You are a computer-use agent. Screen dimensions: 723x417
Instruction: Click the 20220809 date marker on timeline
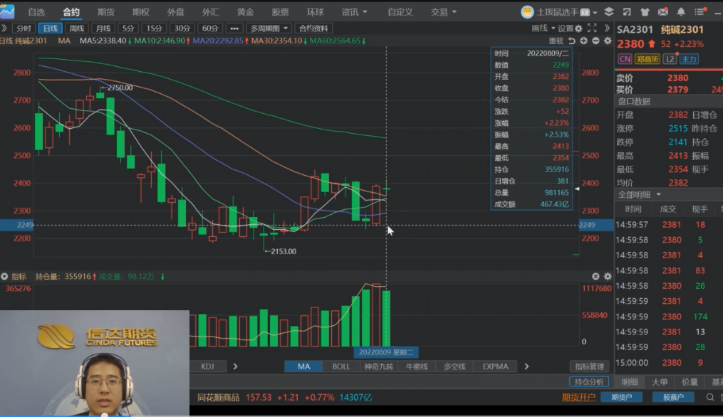point(386,352)
